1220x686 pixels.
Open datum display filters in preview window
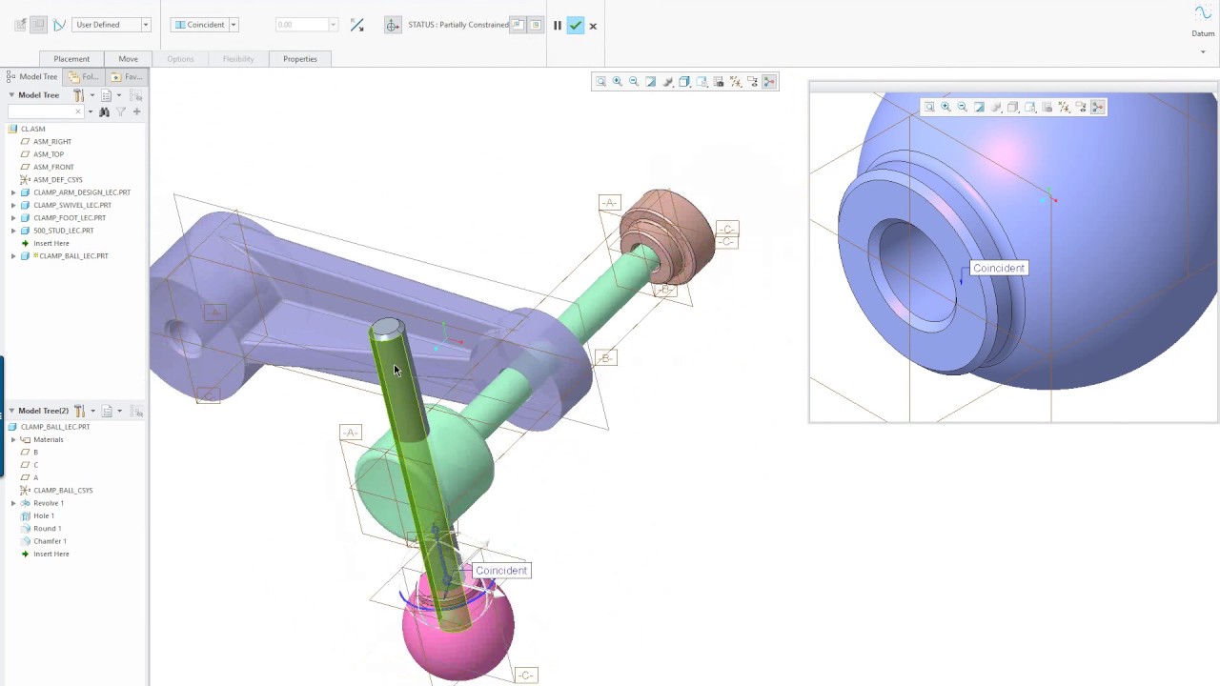[1064, 108]
